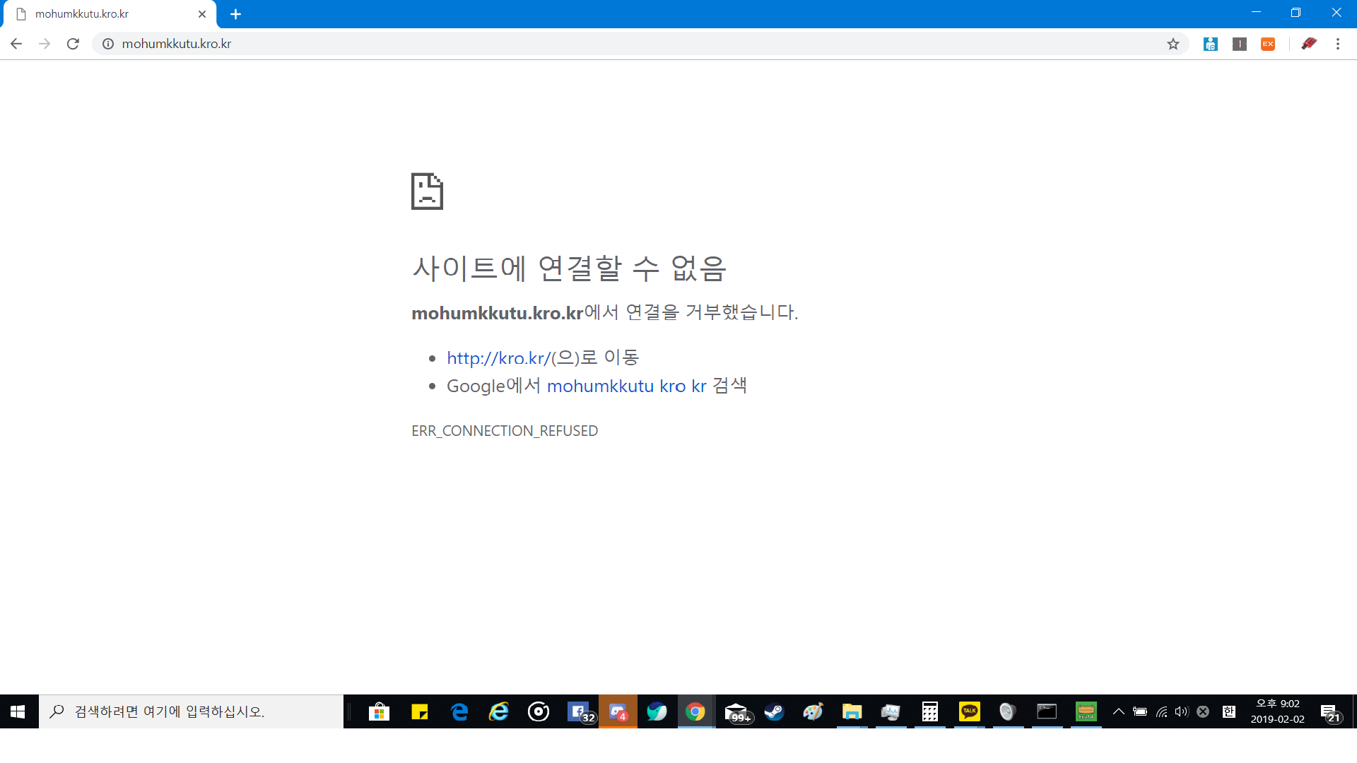Open Google Chrome from the taskbar

coord(696,711)
